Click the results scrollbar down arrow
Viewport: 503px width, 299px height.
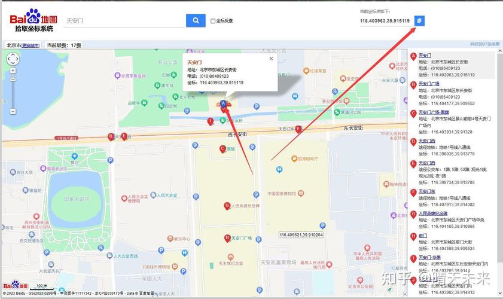pyautogui.click(x=500, y=293)
